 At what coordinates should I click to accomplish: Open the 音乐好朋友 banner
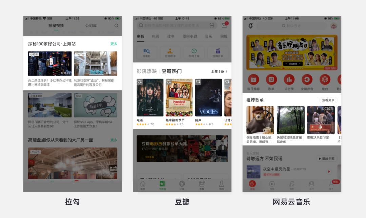click(292, 53)
